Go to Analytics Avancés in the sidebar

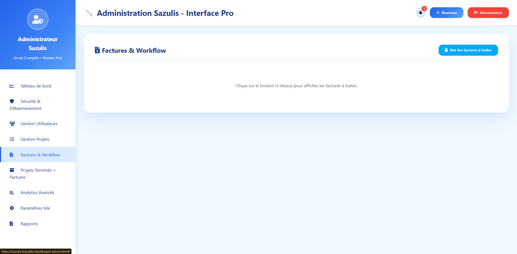tap(37, 192)
